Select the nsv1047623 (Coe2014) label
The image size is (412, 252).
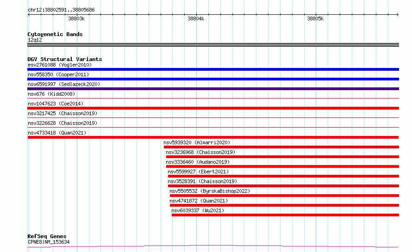56,104
